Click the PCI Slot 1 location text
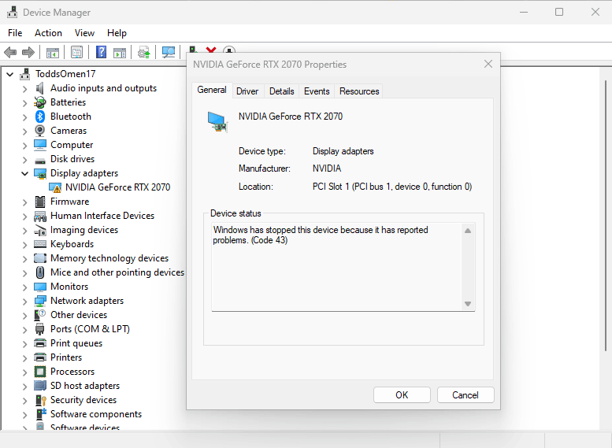This screenshot has height=448, width=612. [x=392, y=187]
